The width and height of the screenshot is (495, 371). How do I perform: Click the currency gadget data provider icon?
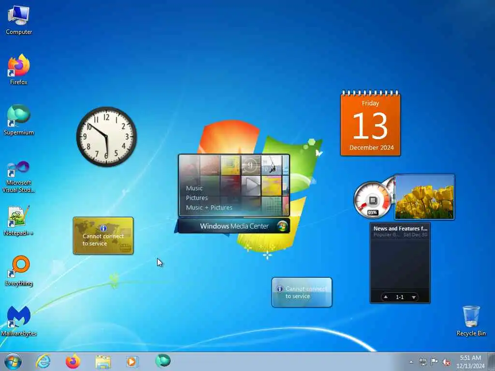[125, 248]
